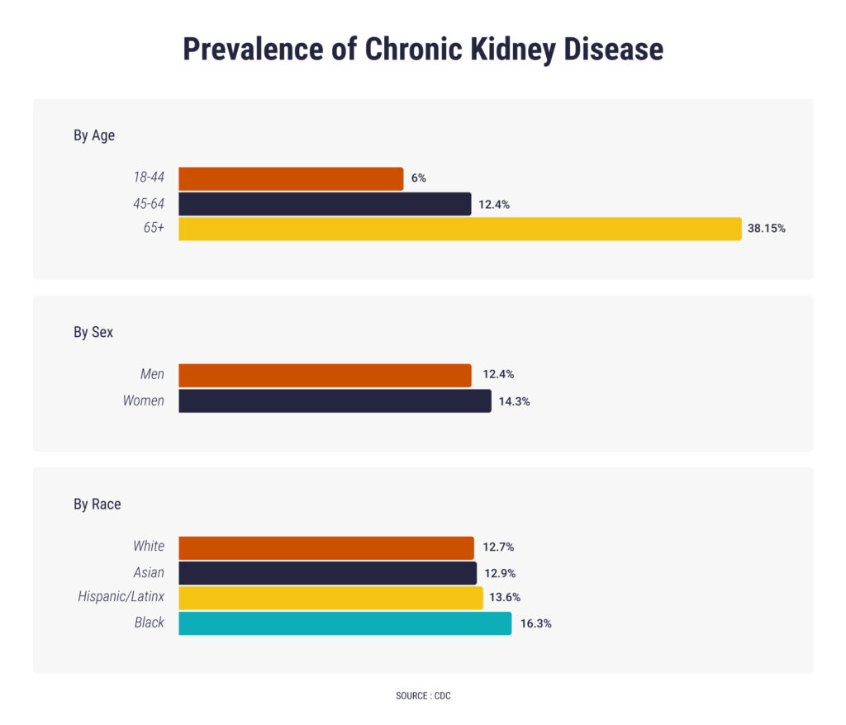Click the SOURCE : CDC text
Viewport: 846px width, 725px height.
[x=423, y=696]
